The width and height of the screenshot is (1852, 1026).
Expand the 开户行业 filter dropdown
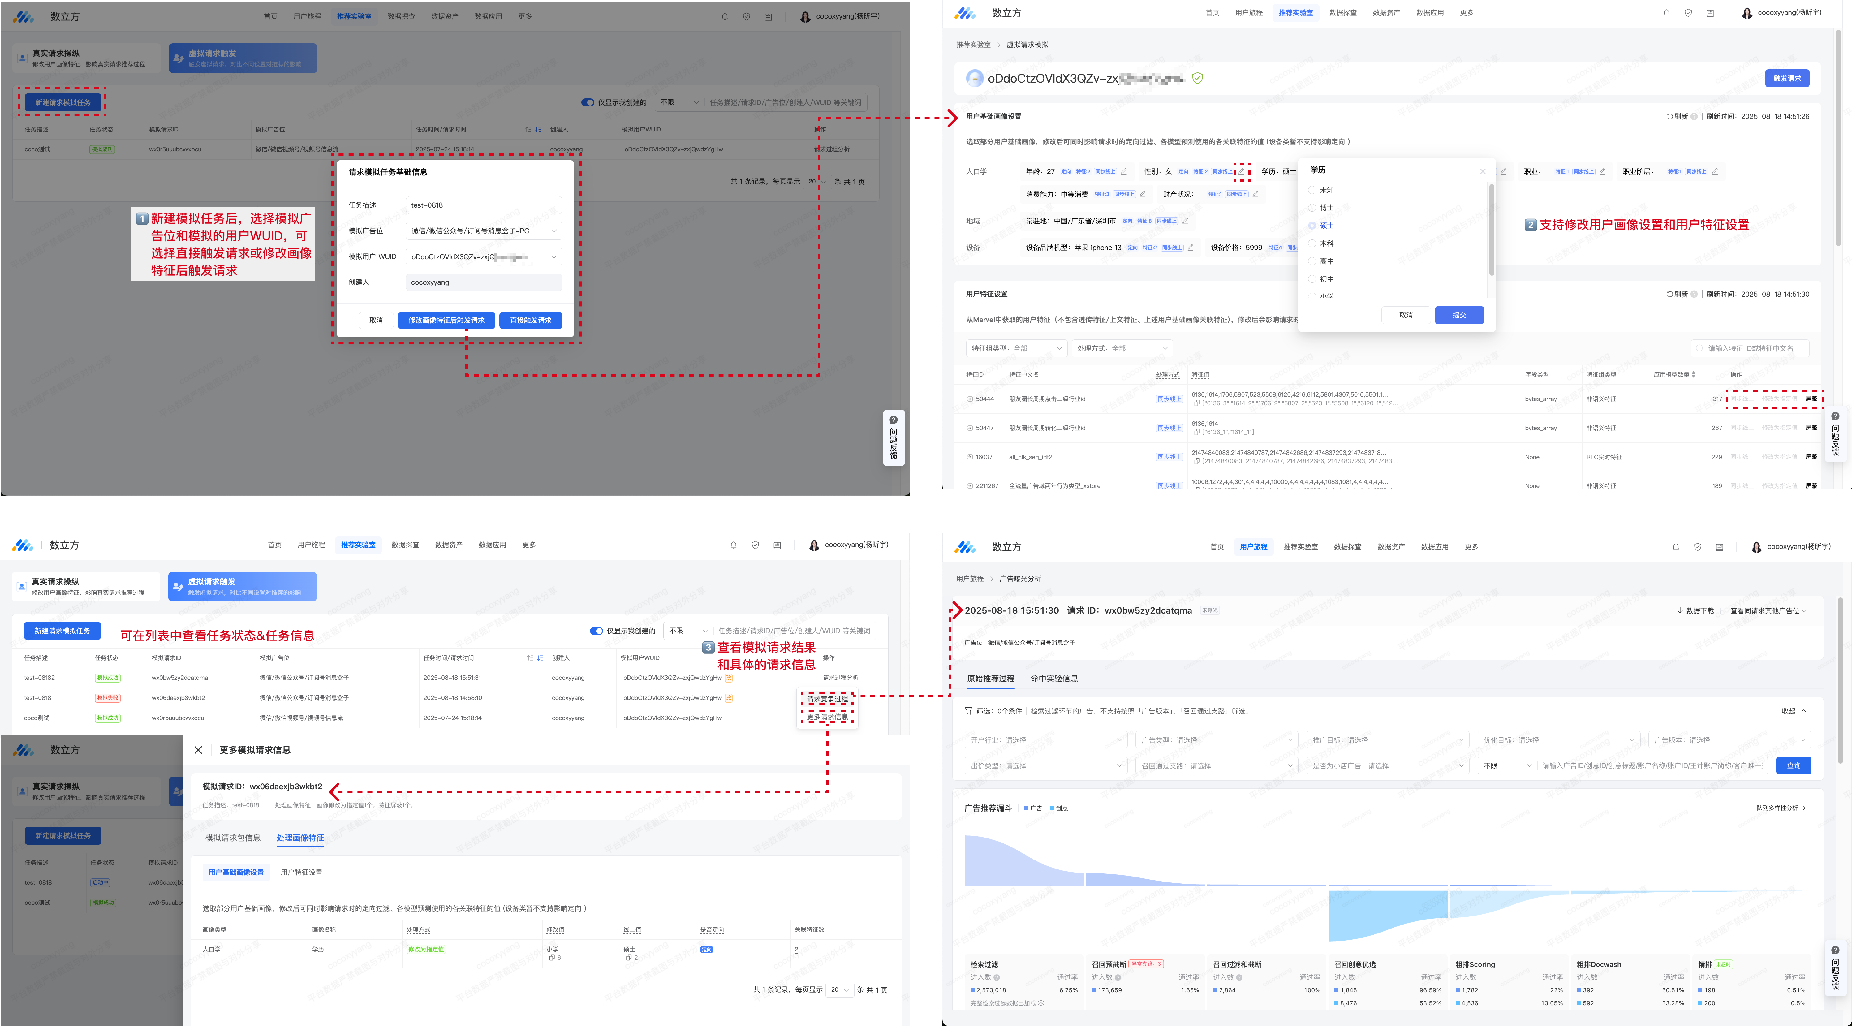(1045, 740)
